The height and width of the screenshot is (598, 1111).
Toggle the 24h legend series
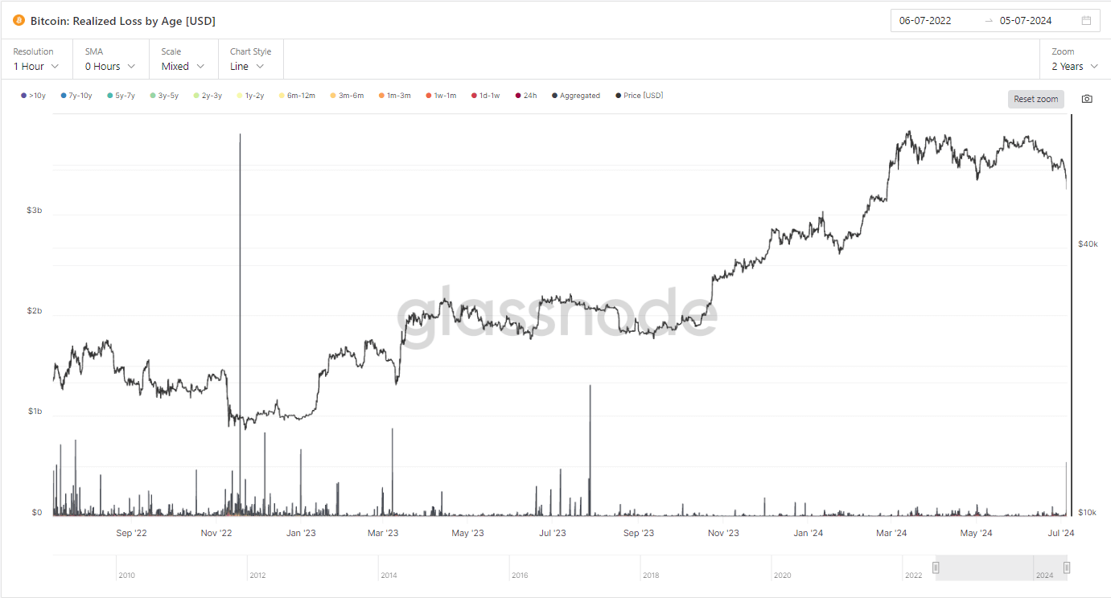coord(526,96)
